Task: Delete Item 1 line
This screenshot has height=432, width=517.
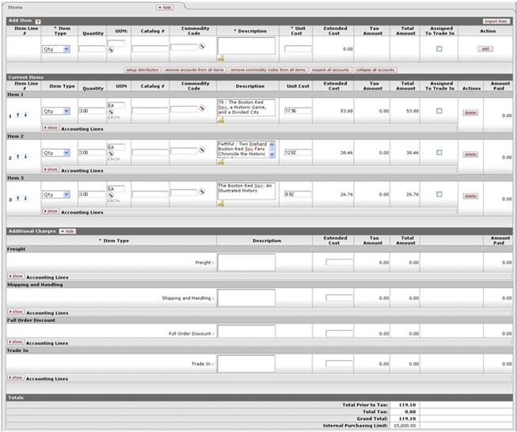Action: pyautogui.click(x=470, y=112)
